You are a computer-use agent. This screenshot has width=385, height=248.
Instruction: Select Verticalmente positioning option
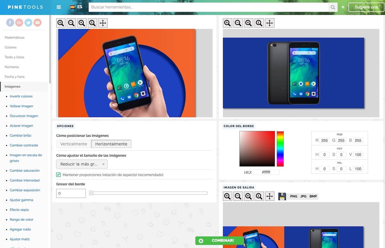[73, 144]
